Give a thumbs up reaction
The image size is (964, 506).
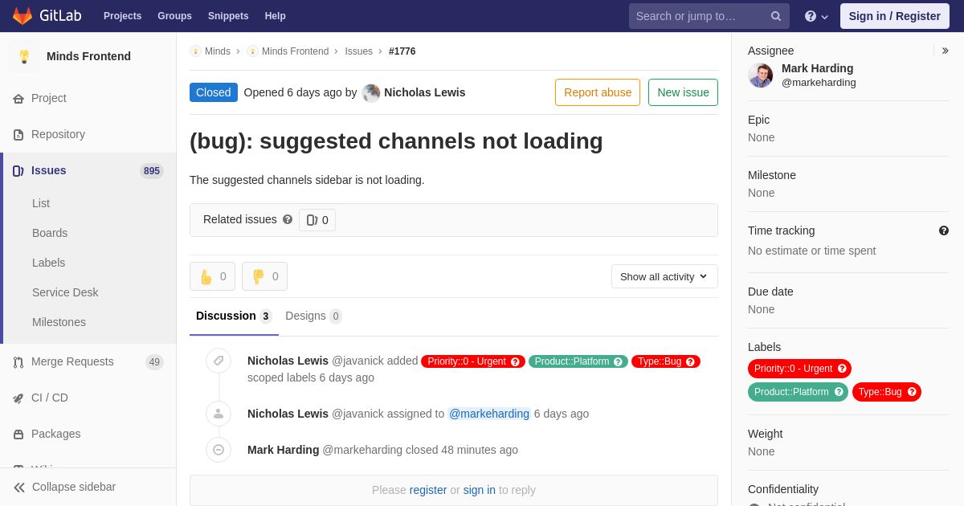click(212, 276)
